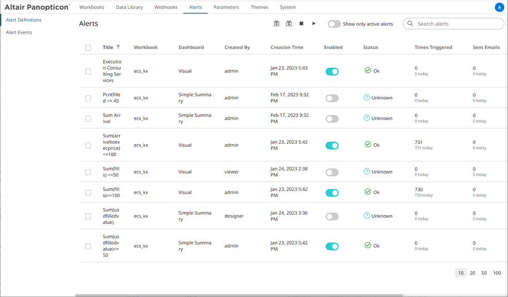The height and width of the screenshot is (297, 508).
Task: Click the 731 times triggered value
Action: coord(419,142)
